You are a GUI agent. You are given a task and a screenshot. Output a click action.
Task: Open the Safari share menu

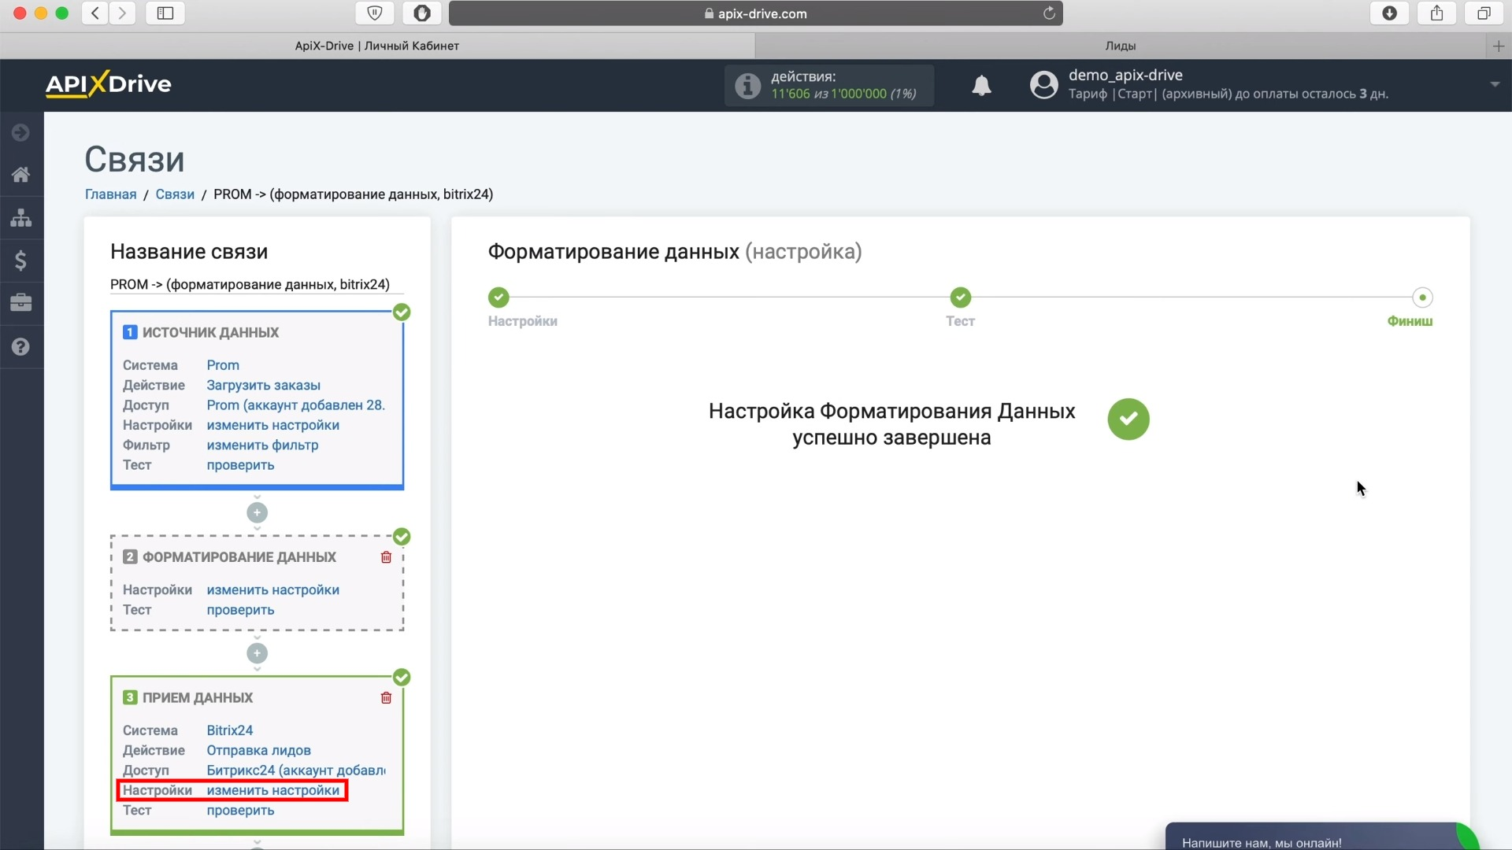(x=1437, y=13)
